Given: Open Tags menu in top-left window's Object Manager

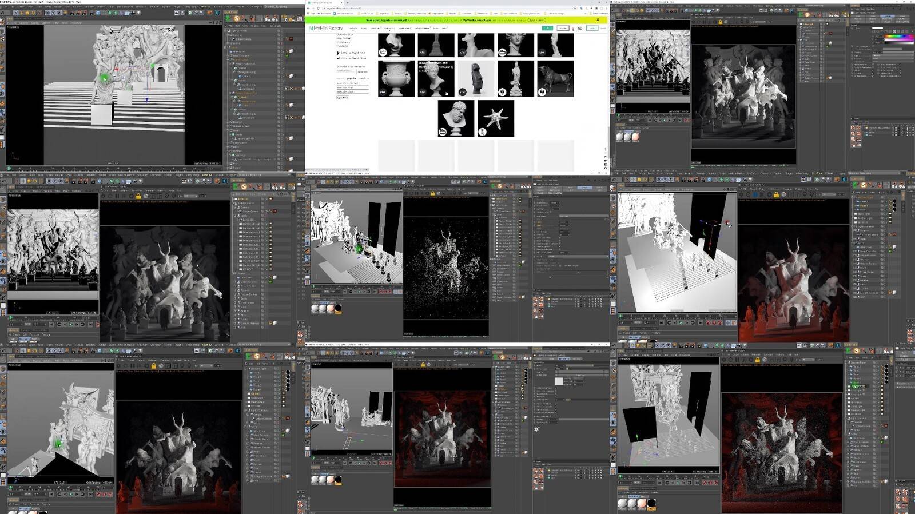Looking at the screenshot, I should tap(264, 26).
